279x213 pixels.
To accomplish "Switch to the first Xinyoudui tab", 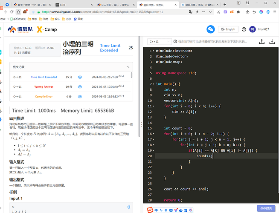I will 32,5.
